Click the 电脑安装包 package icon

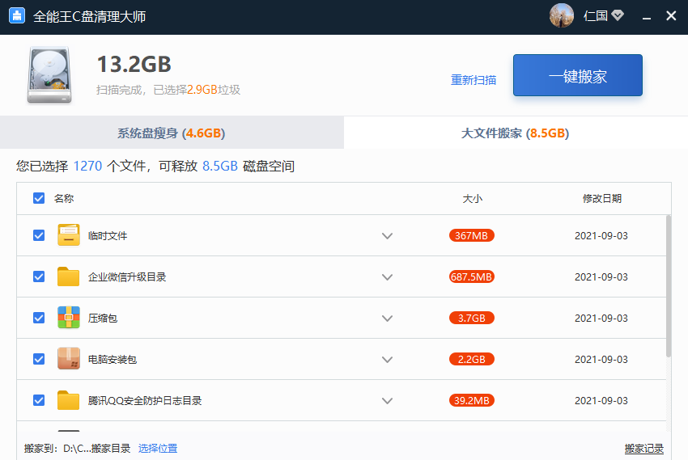pos(69,359)
